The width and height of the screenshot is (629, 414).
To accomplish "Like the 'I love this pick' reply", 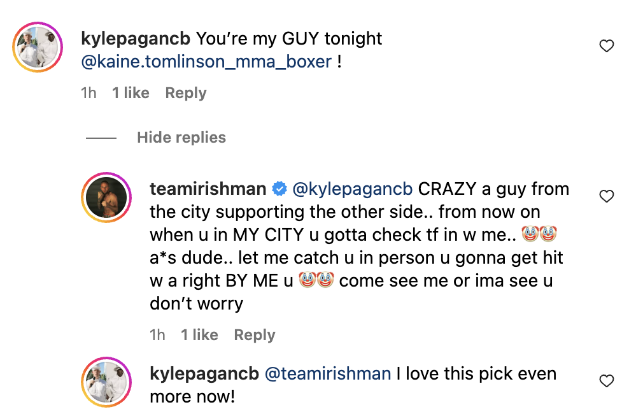I will (607, 382).
